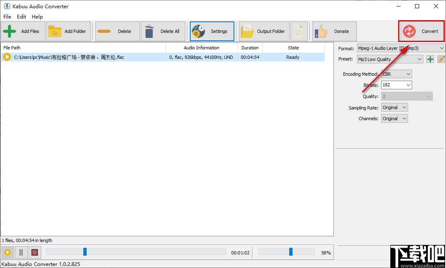The height and width of the screenshot is (268, 446).
Task: Start conversion with the Convert button
Action: tap(421, 31)
